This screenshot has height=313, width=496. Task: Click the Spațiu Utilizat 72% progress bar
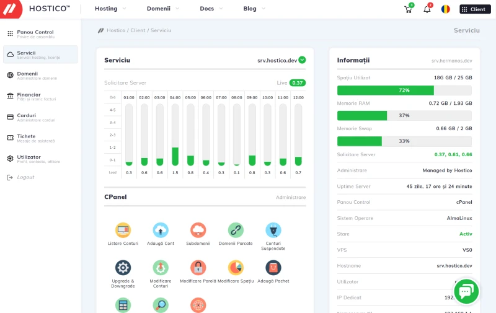coord(404,90)
